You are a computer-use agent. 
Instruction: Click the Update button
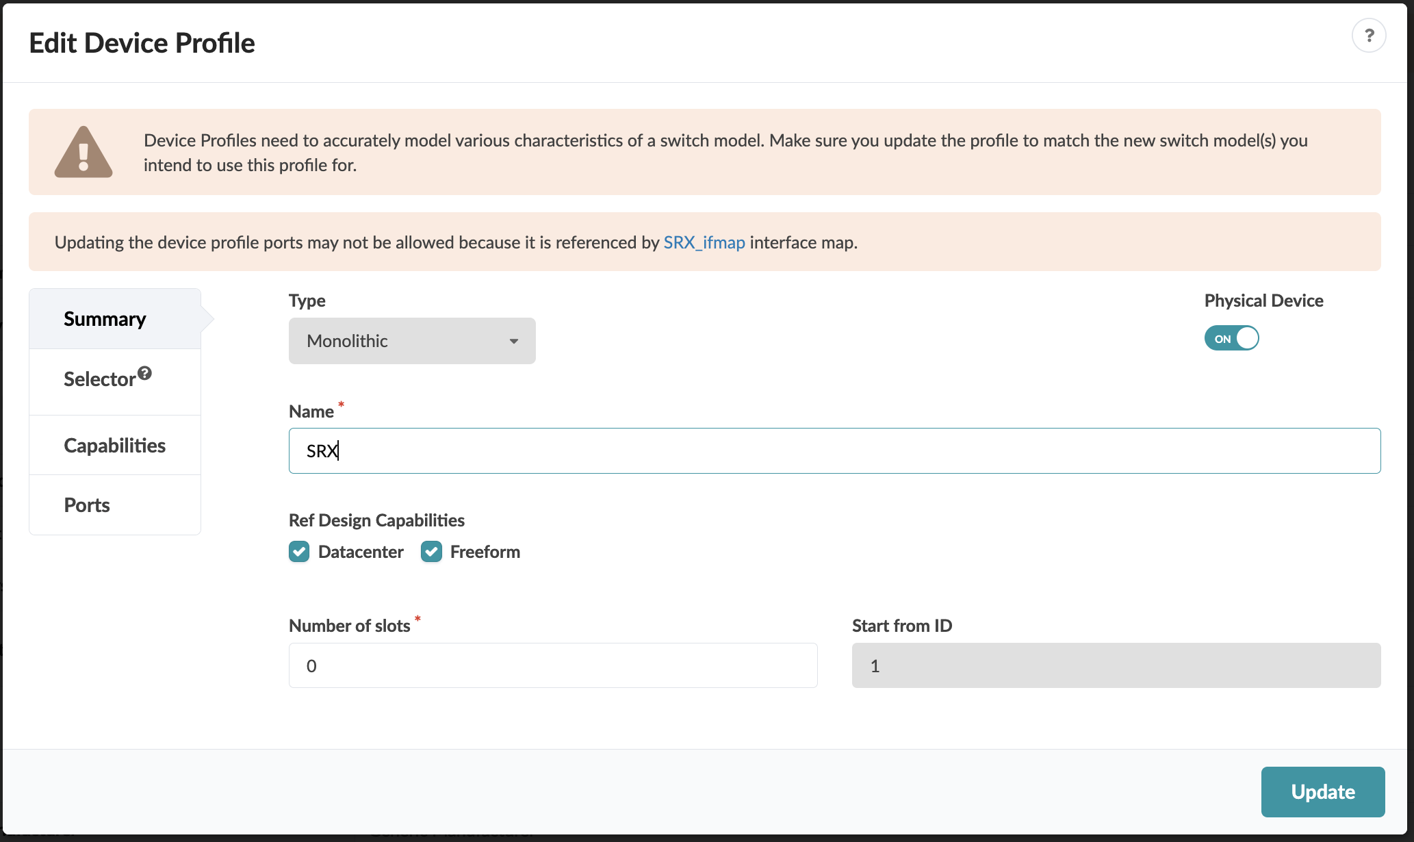[1322, 791]
